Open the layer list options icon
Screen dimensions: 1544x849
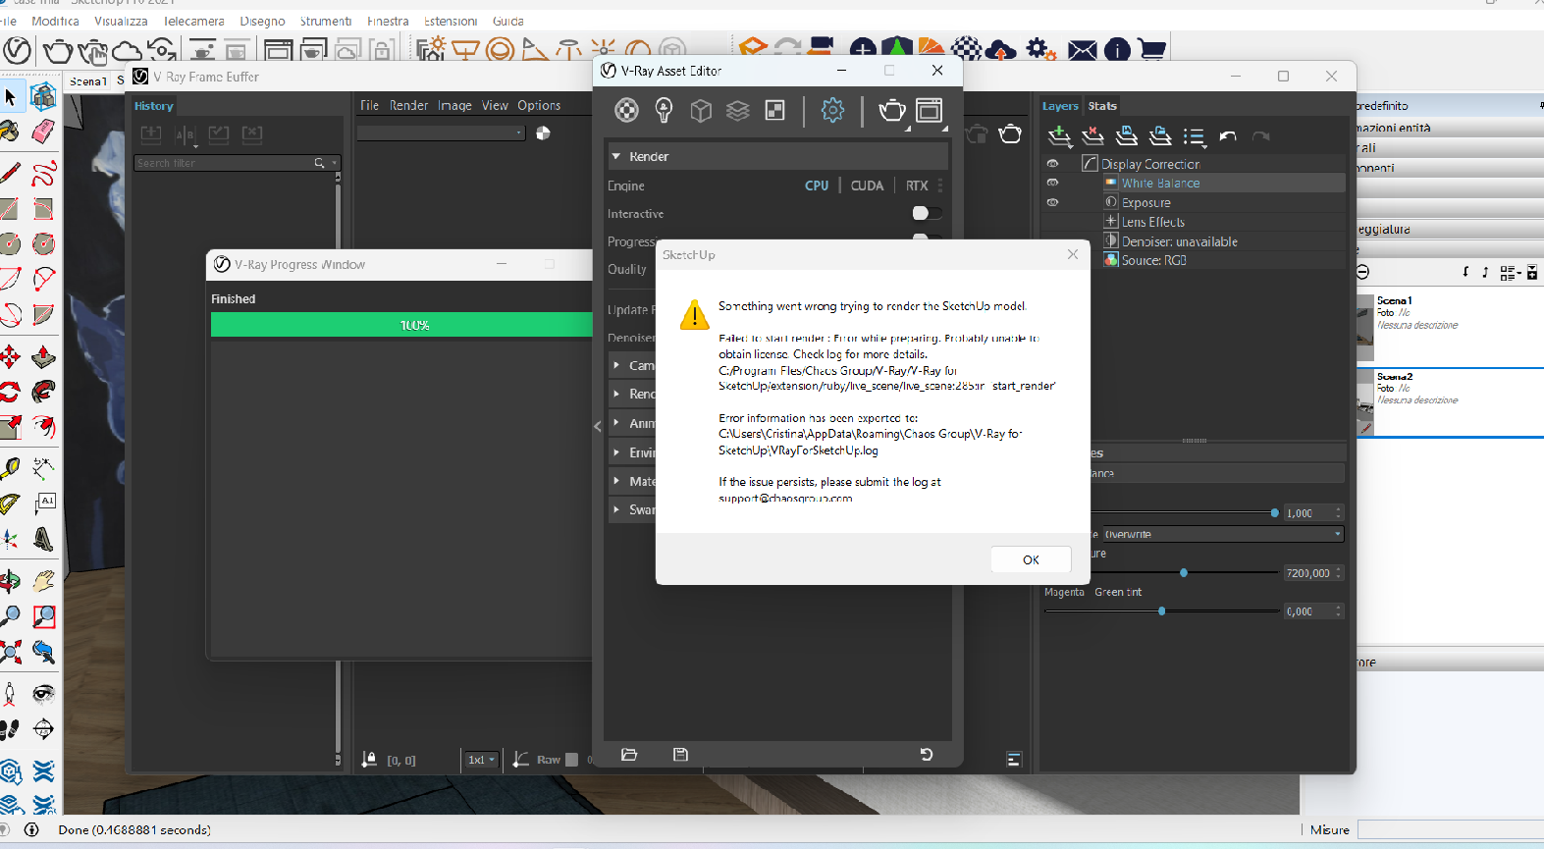coord(1194,136)
